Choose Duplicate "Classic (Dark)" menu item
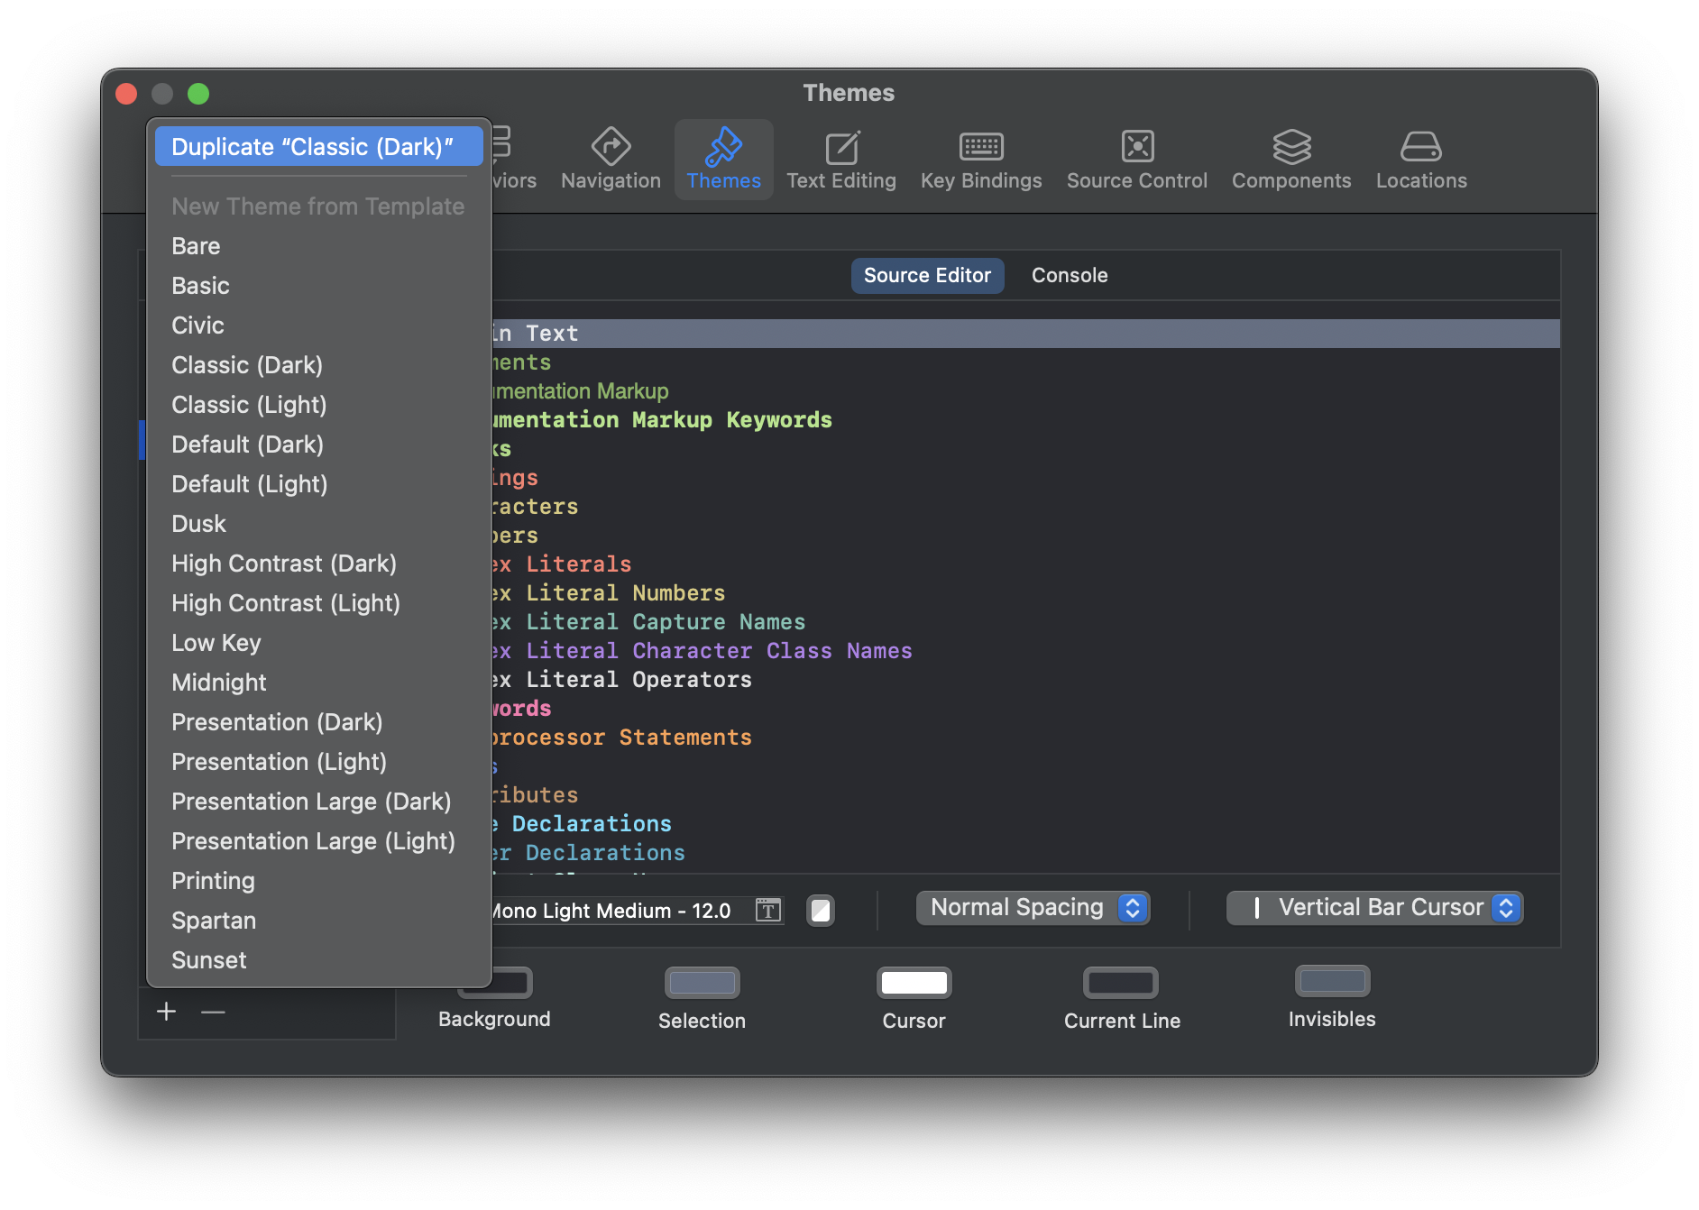 [x=319, y=146]
